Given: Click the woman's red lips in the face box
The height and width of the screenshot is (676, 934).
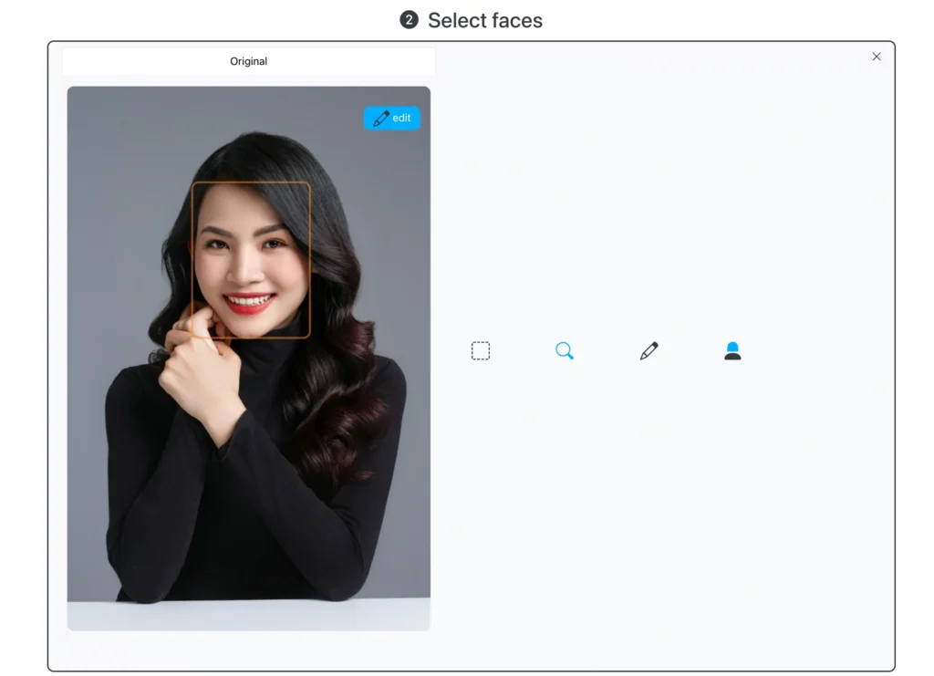Looking at the screenshot, I should [x=249, y=304].
